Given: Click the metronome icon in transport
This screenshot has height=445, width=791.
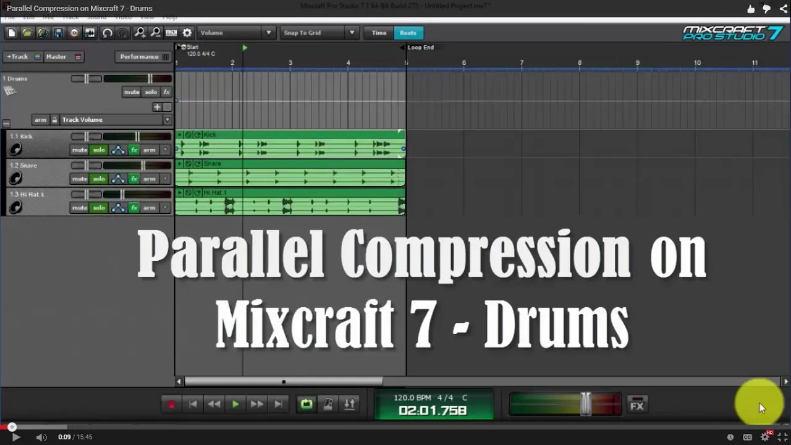Looking at the screenshot, I should pos(328,404).
